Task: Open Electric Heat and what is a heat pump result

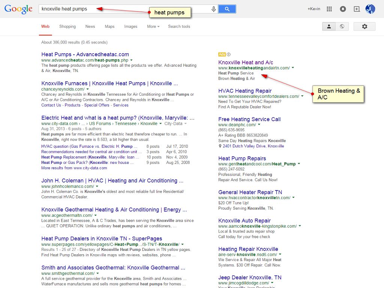Action: [118, 118]
